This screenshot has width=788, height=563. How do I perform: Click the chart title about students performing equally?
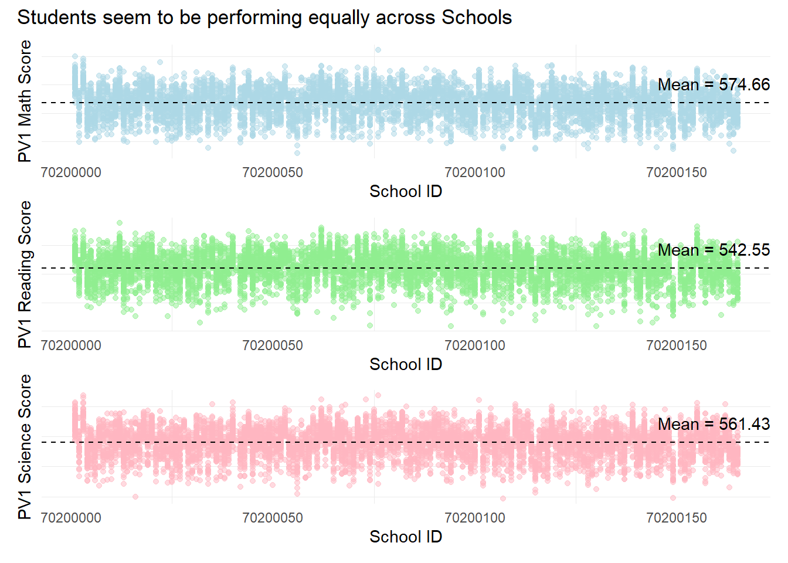point(264,18)
